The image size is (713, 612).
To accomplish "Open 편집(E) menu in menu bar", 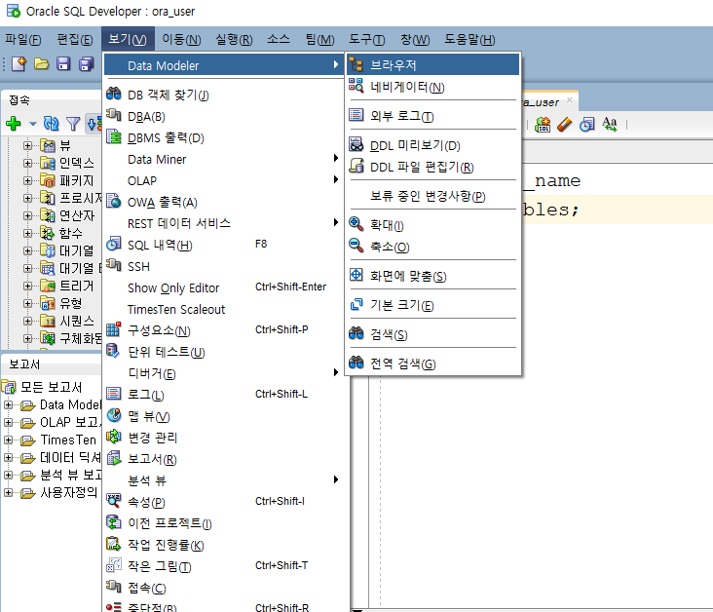I will point(75,40).
